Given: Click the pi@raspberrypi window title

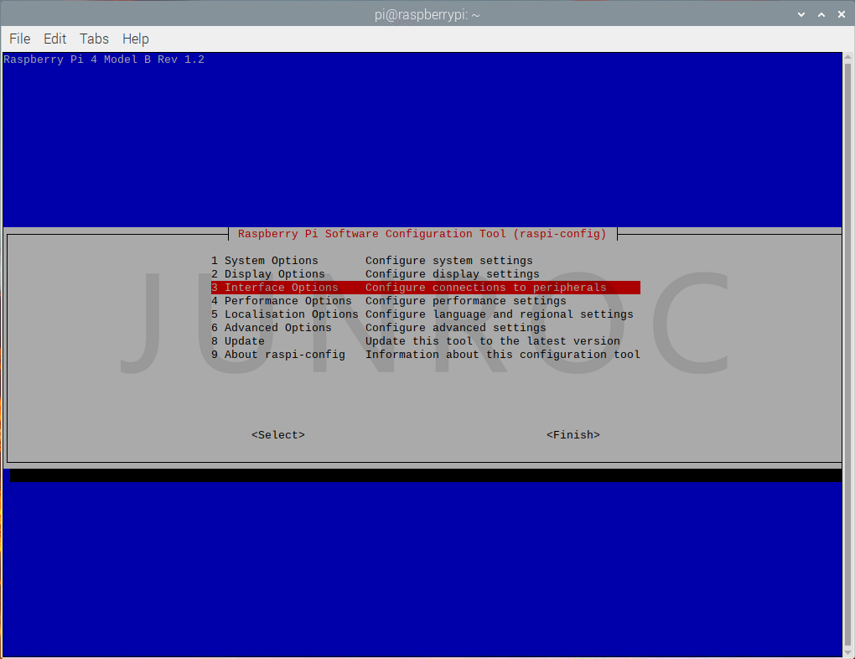Looking at the screenshot, I should pos(427,15).
